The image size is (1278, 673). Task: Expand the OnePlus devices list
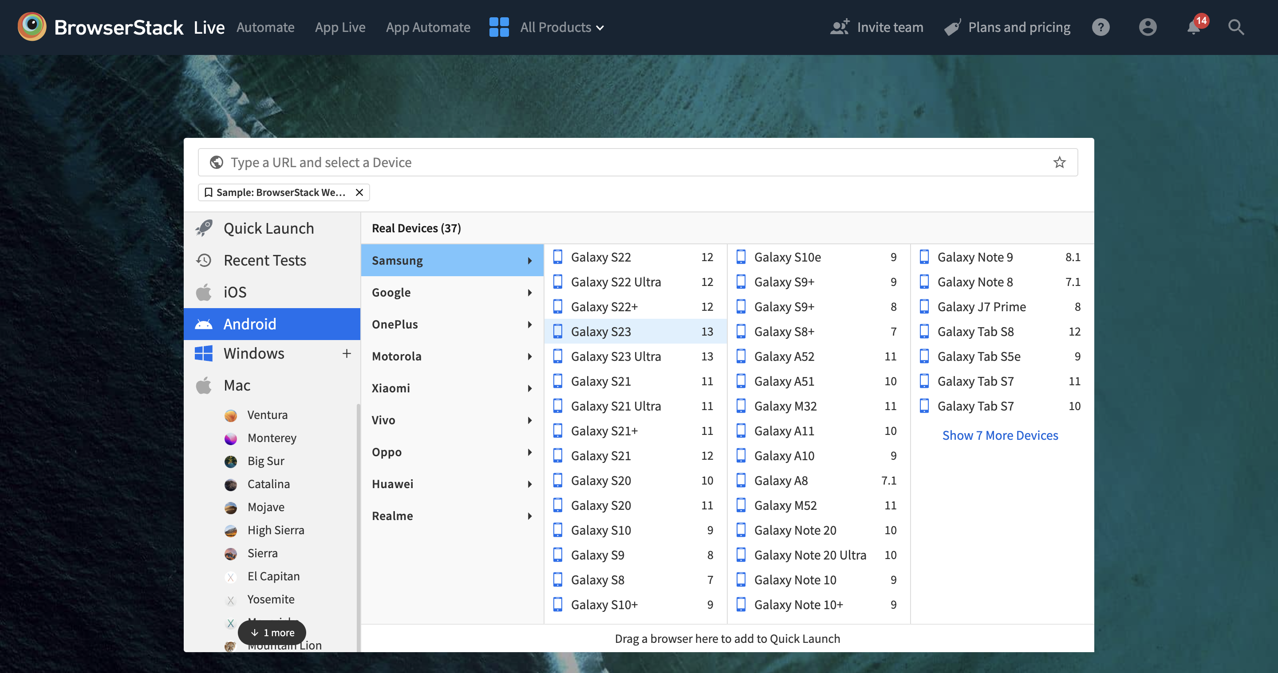(x=451, y=323)
